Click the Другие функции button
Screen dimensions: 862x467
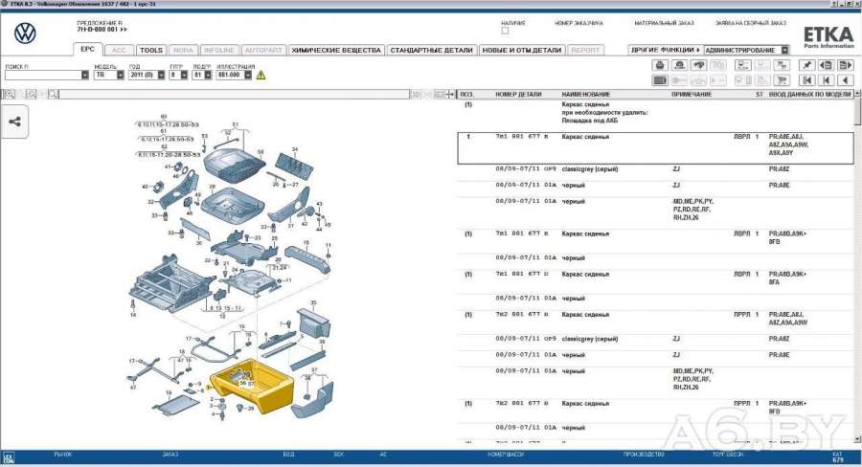(x=665, y=50)
